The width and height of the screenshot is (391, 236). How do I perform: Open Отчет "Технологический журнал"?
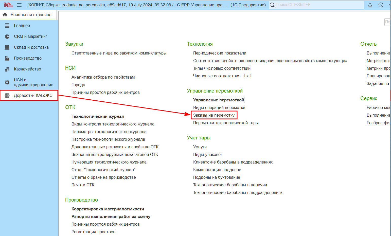[x=103, y=170]
